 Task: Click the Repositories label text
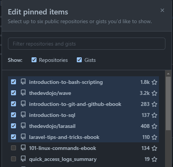[x=53, y=60]
